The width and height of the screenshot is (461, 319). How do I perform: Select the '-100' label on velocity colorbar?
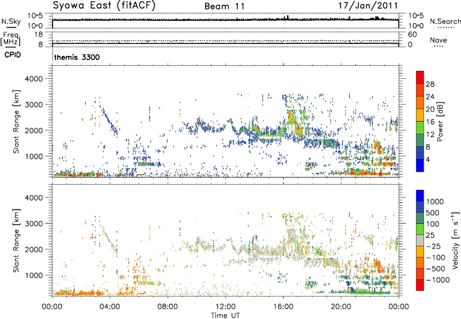[436, 257]
